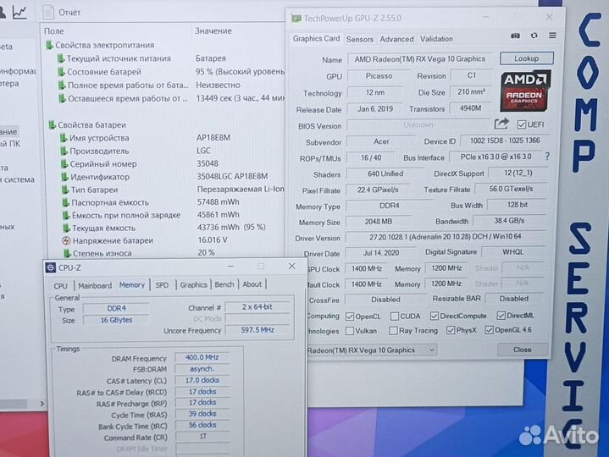This screenshot has height=457, width=609.
Task: Click the CPU-Z title bar icon
Action: pyautogui.click(x=51, y=267)
